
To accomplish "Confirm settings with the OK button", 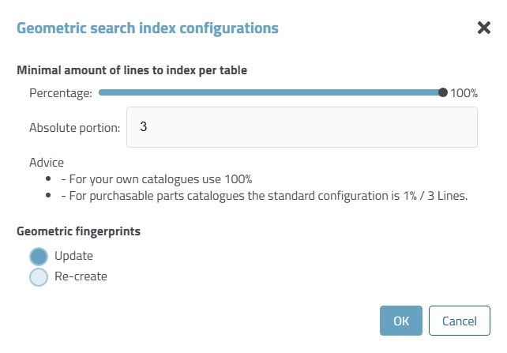I will (401, 321).
